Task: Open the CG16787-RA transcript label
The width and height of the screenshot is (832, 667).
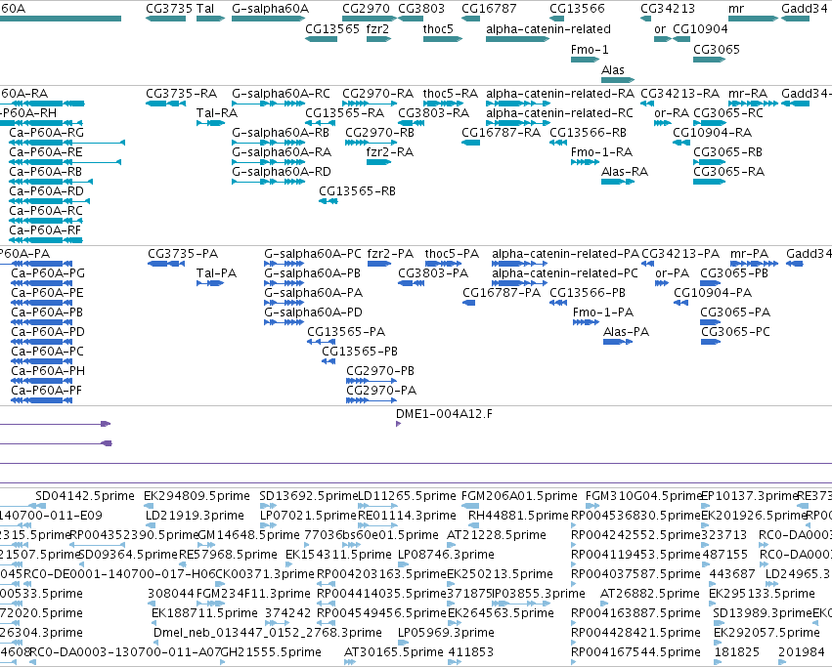Action: [502, 133]
